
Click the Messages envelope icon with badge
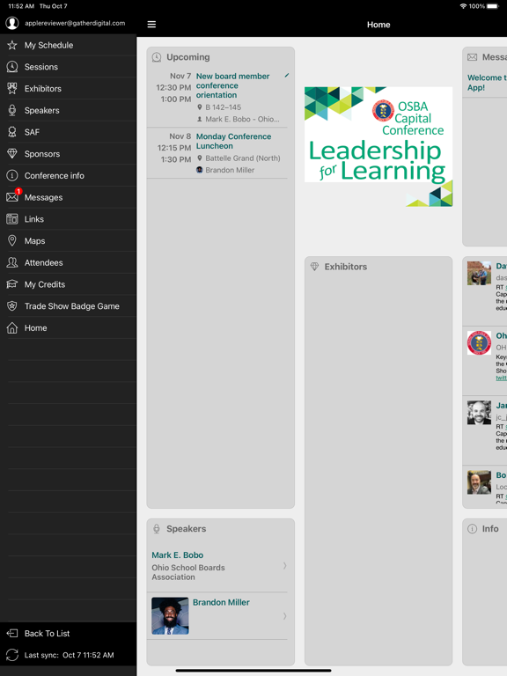[x=13, y=196]
